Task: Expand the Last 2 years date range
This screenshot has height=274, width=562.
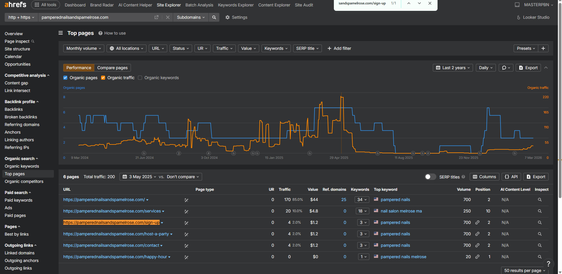Action: [453, 68]
